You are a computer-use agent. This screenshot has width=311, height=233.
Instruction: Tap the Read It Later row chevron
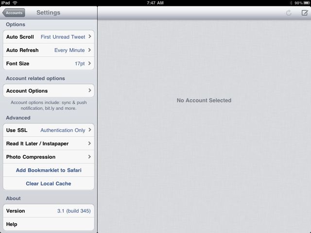[x=89, y=143]
